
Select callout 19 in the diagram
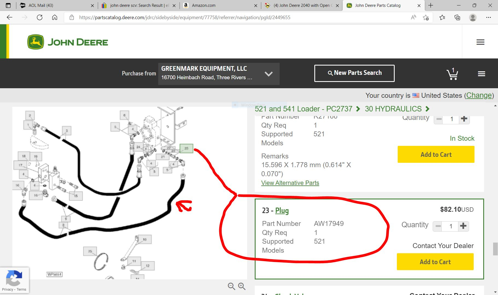click(36, 157)
